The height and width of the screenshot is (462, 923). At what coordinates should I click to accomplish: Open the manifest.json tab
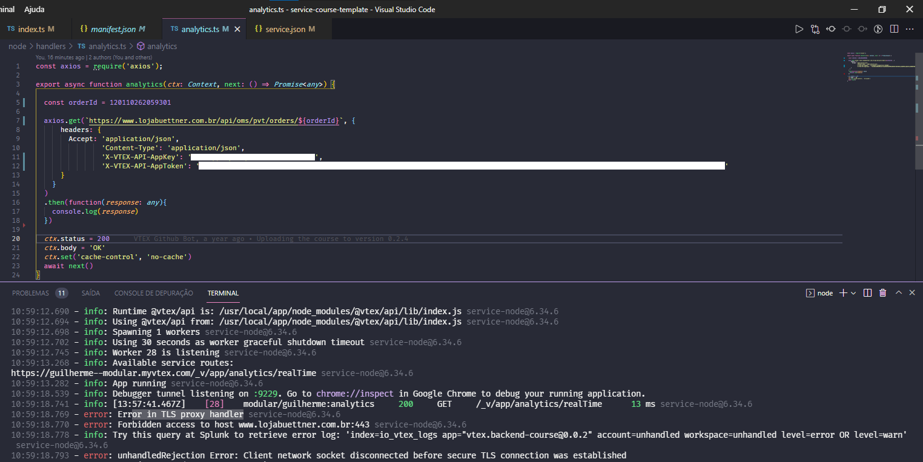(116, 29)
